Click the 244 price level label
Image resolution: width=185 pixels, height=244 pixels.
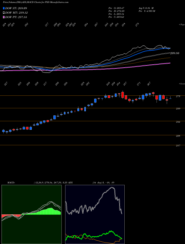(178, 122)
